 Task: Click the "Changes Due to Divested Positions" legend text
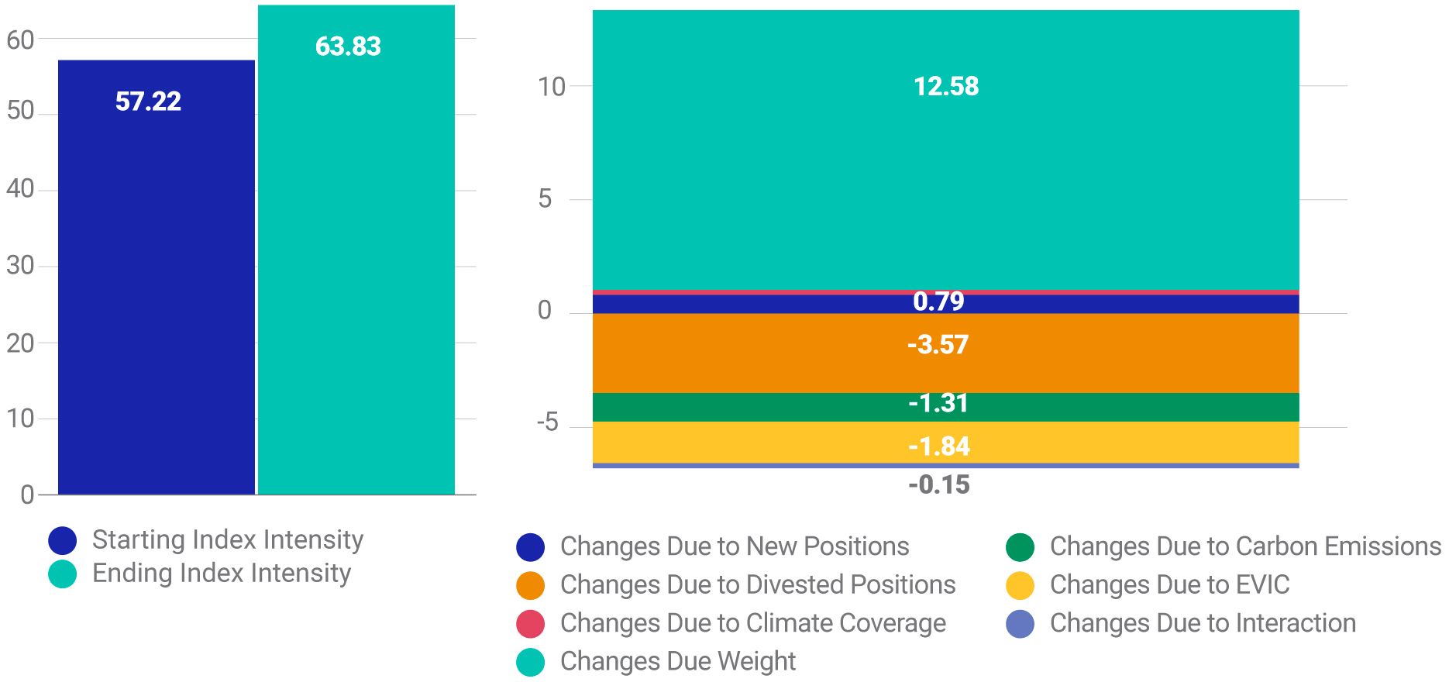click(x=757, y=585)
